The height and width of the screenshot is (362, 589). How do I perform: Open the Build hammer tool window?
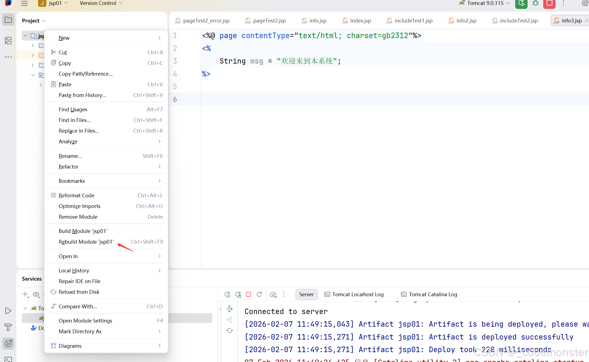coord(8,327)
